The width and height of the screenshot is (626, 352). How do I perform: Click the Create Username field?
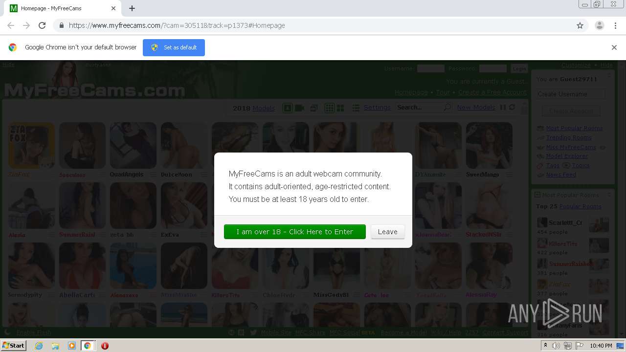coord(571,94)
